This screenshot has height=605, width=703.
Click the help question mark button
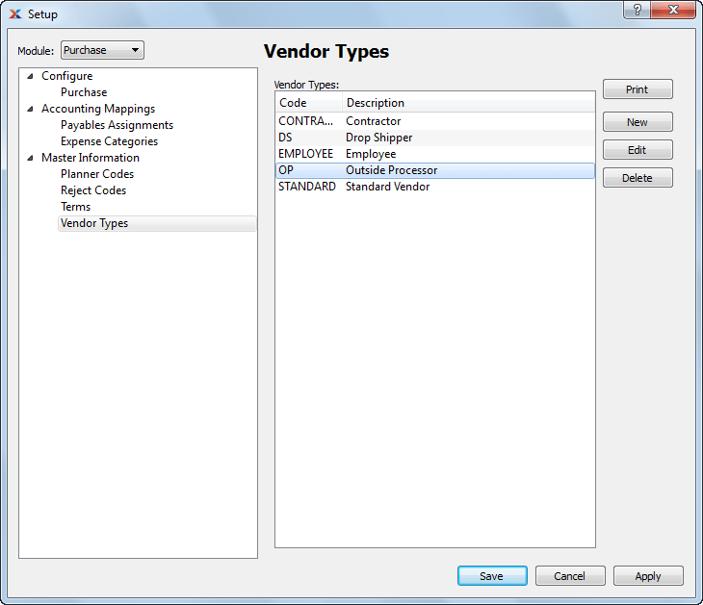click(x=637, y=10)
